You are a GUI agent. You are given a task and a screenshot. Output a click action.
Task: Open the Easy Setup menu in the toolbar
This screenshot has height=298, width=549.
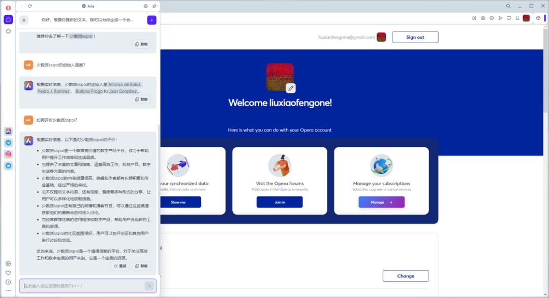pos(517,18)
